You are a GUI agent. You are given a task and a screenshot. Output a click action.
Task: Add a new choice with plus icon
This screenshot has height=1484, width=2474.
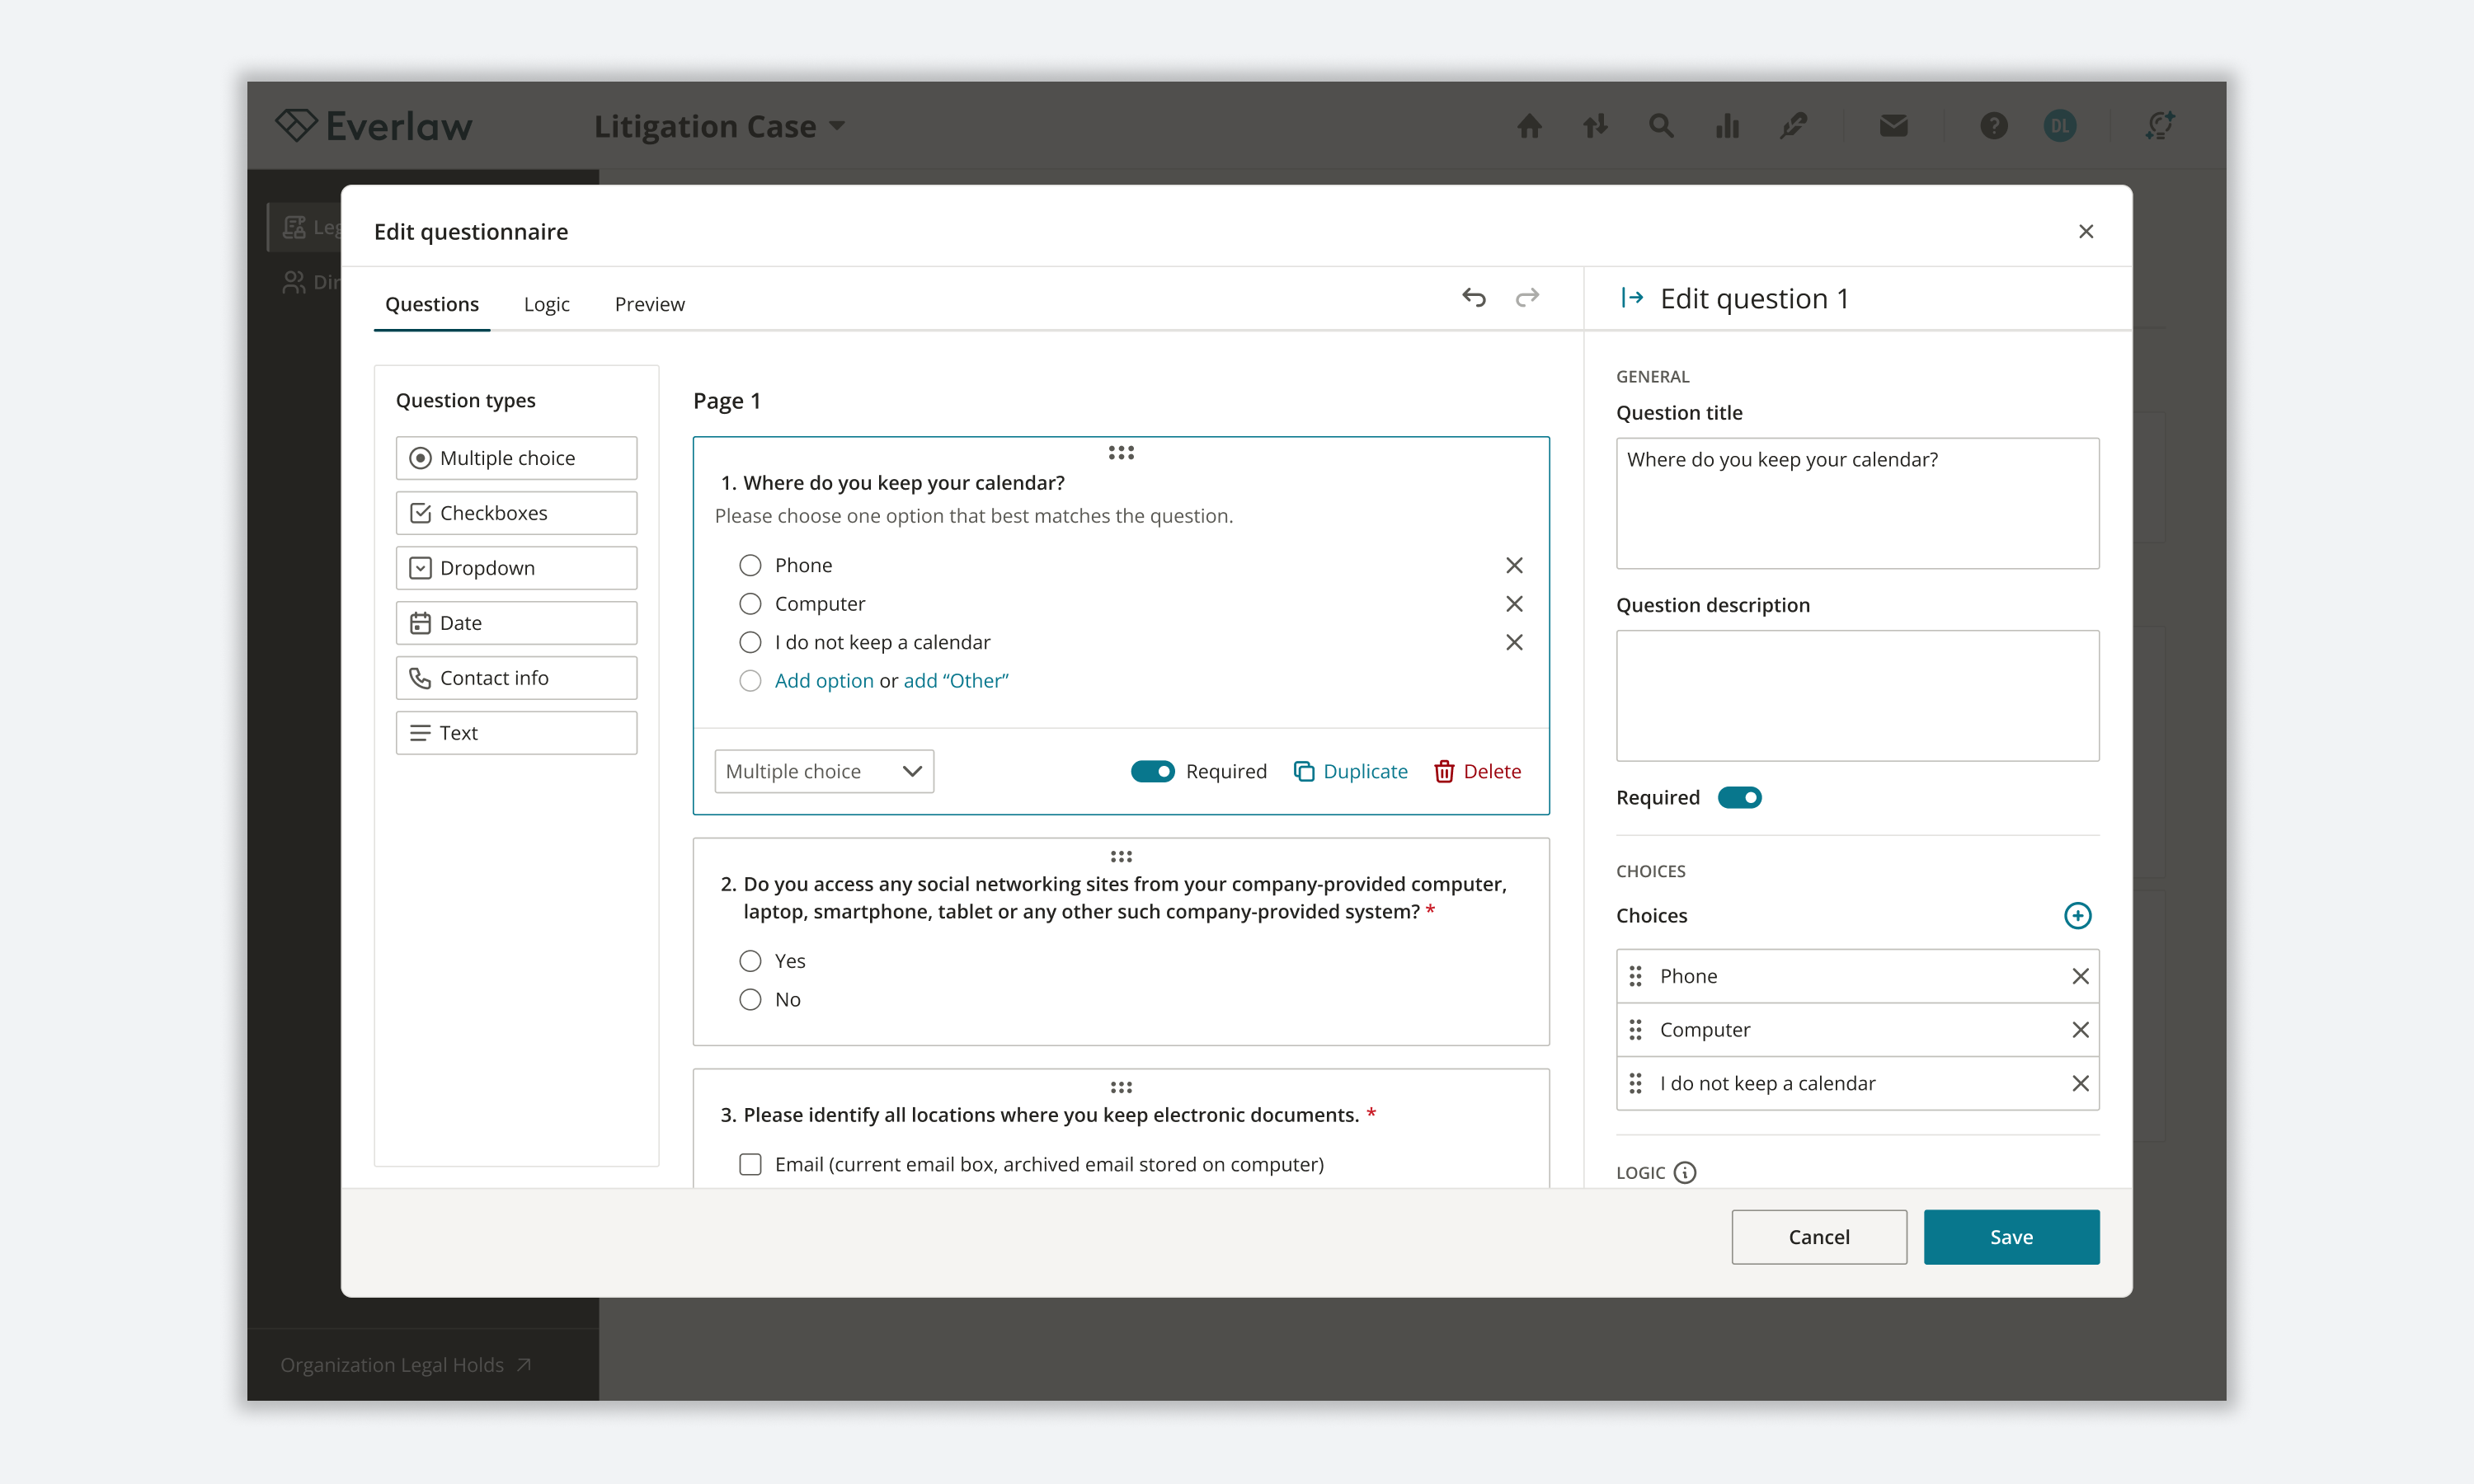2077,915
